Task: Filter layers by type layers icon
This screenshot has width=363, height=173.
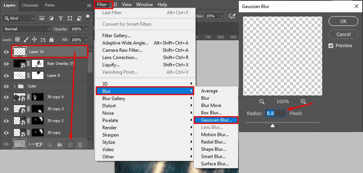Action: coord(61,18)
